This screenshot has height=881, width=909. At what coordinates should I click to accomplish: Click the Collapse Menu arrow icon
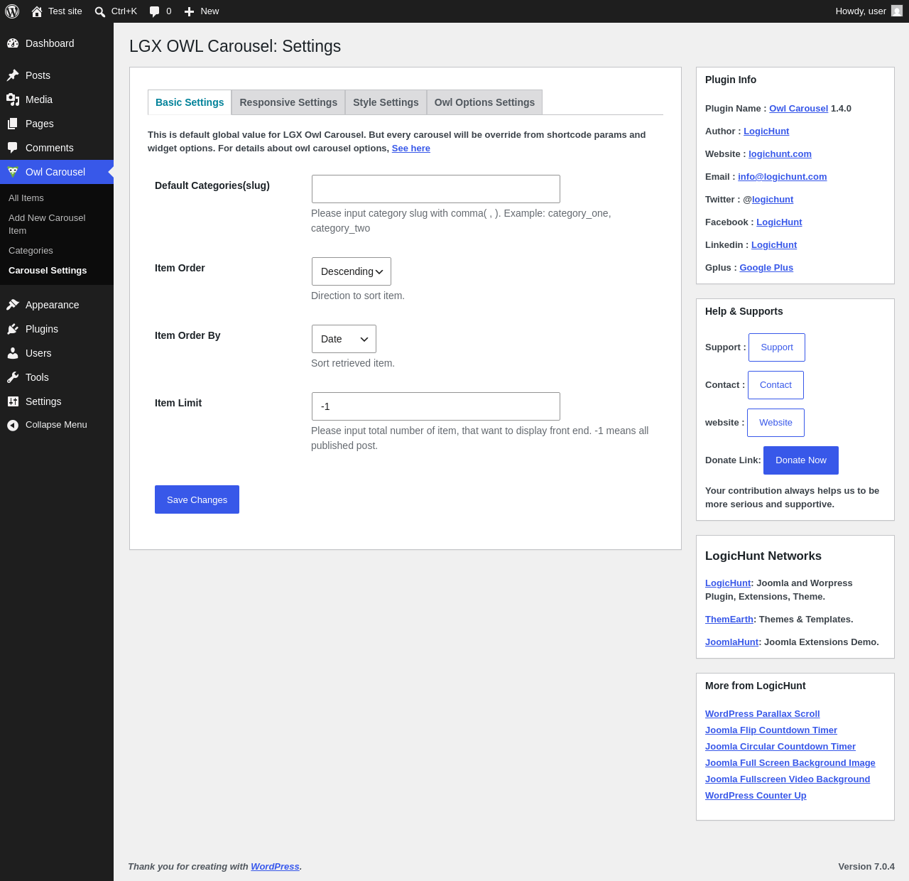13,425
